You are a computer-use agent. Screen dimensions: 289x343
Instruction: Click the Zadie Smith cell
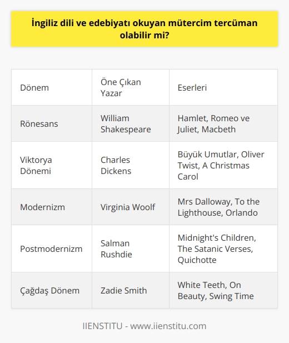(x=131, y=290)
